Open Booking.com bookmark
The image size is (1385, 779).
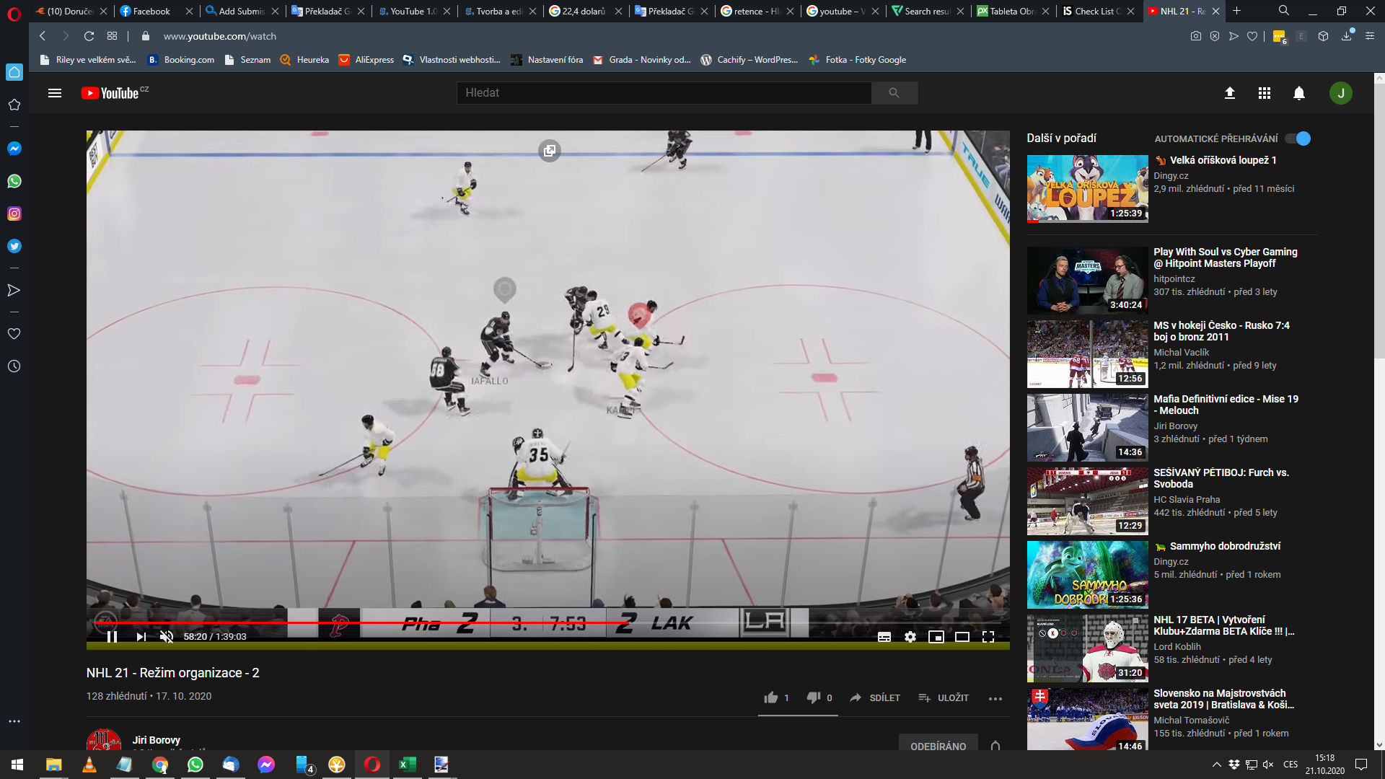coord(181,60)
